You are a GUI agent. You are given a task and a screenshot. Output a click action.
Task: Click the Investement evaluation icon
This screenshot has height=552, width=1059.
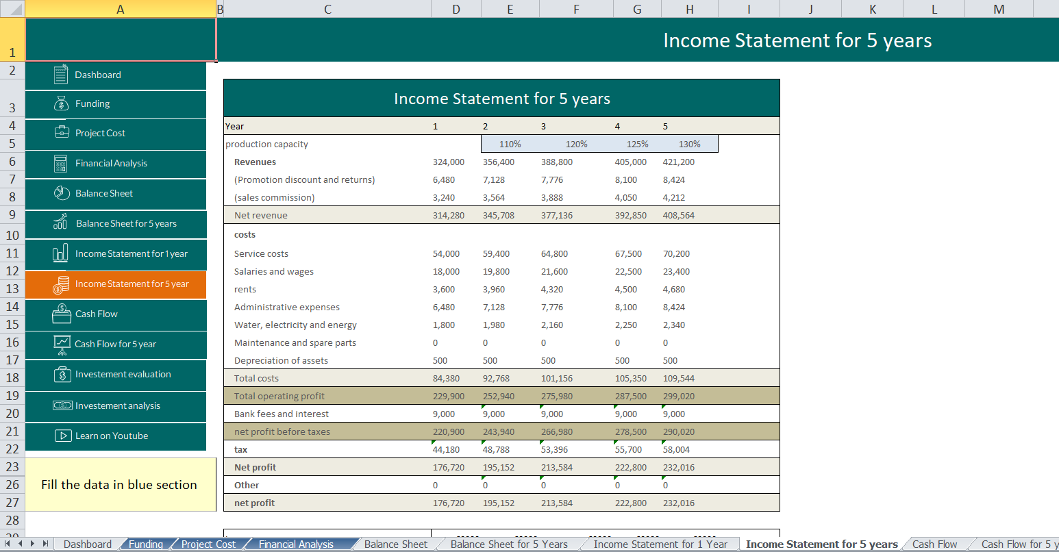coord(62,374)
